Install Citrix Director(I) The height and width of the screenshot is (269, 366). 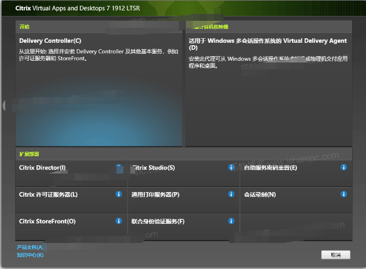pyautogui.click(x=71, y=173)
